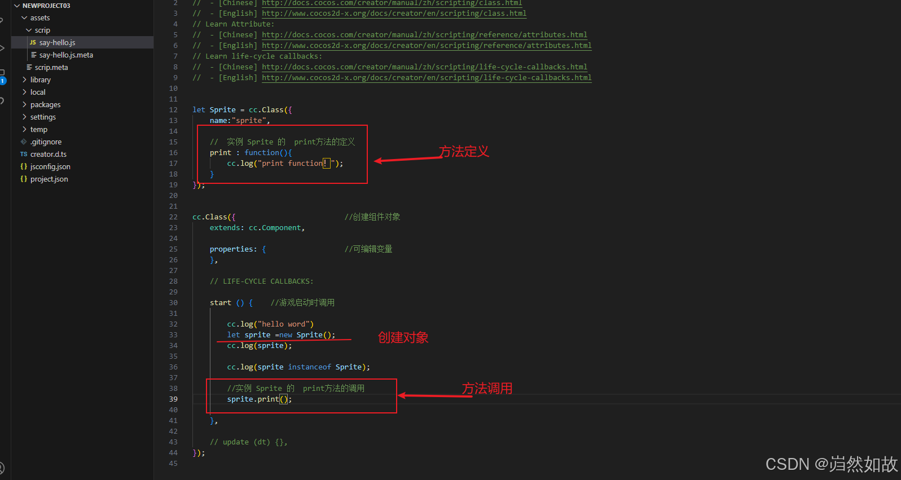Click line number 39 in the gutter
The image size is (901, 480).
pyautogui.click(x=173, y=399)
